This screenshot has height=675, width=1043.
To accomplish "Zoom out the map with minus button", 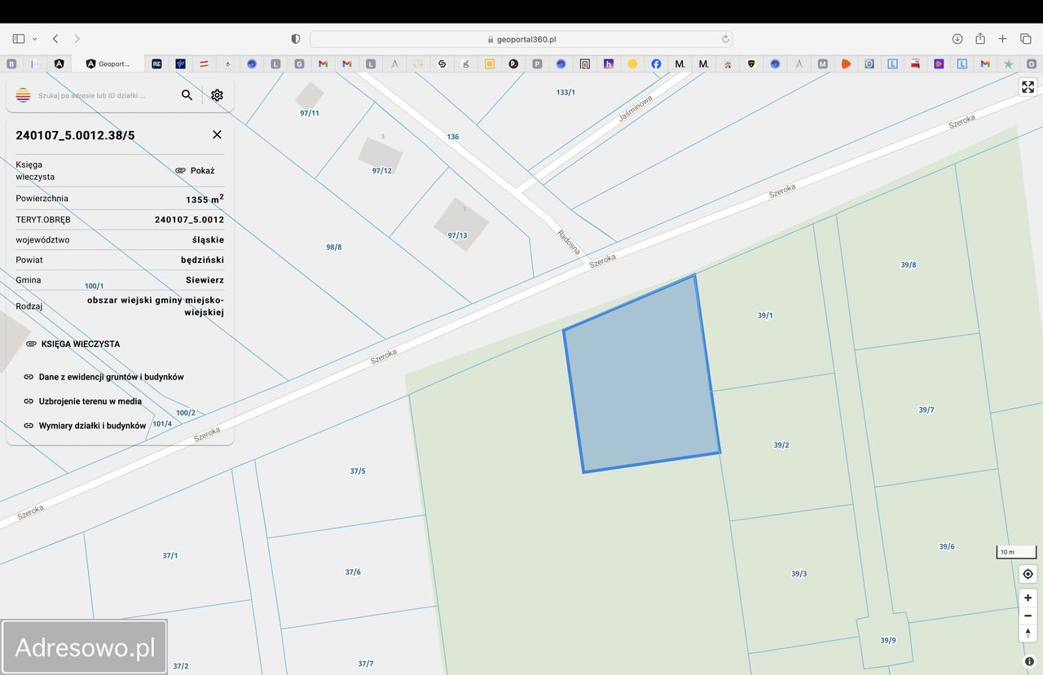I will pos(1028,616).
